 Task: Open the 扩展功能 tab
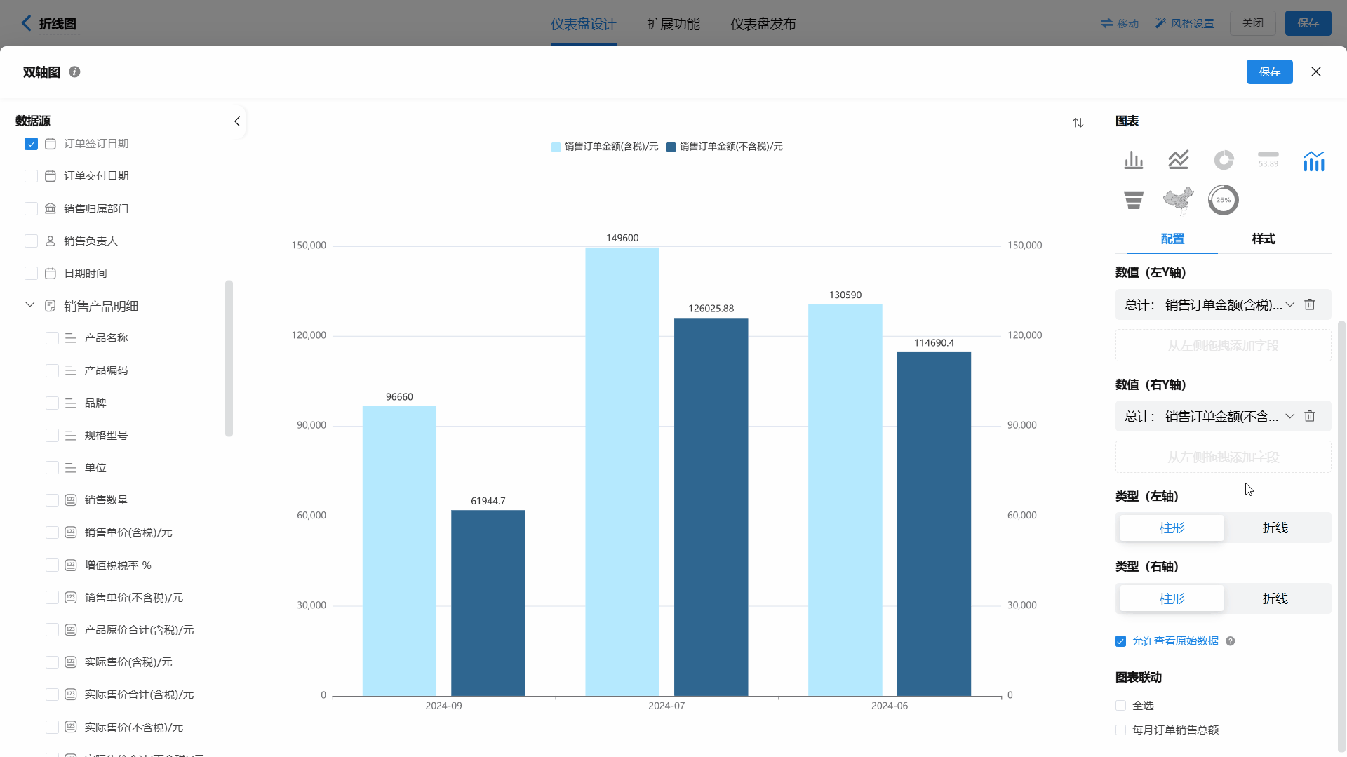[x=673, y=24]
